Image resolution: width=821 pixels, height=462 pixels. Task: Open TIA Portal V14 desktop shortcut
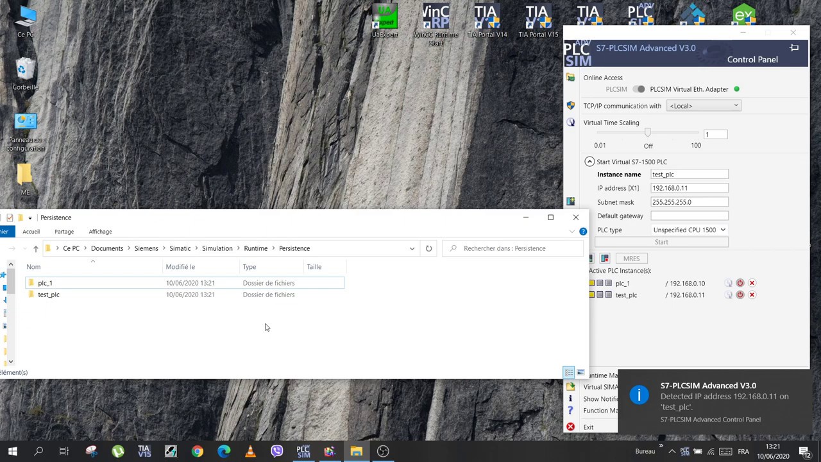click(487, 22)
